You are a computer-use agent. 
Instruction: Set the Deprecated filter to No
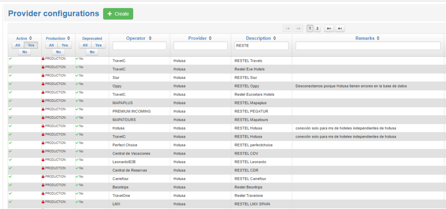(x=91, y=52)
